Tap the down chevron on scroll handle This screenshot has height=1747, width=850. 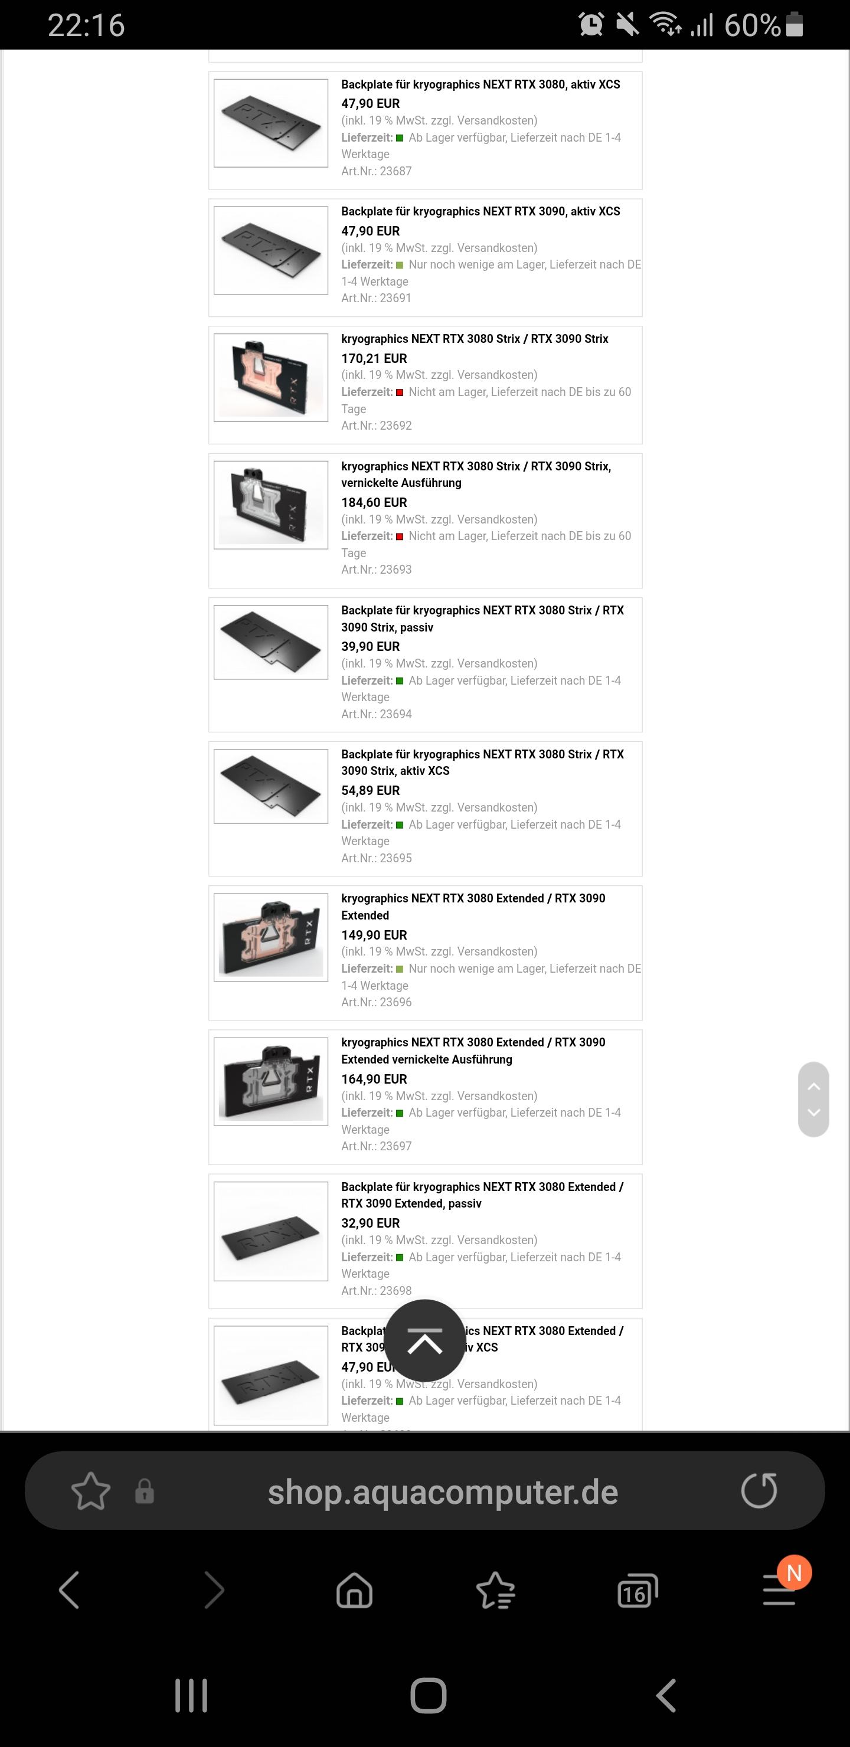coord(814,1113)
